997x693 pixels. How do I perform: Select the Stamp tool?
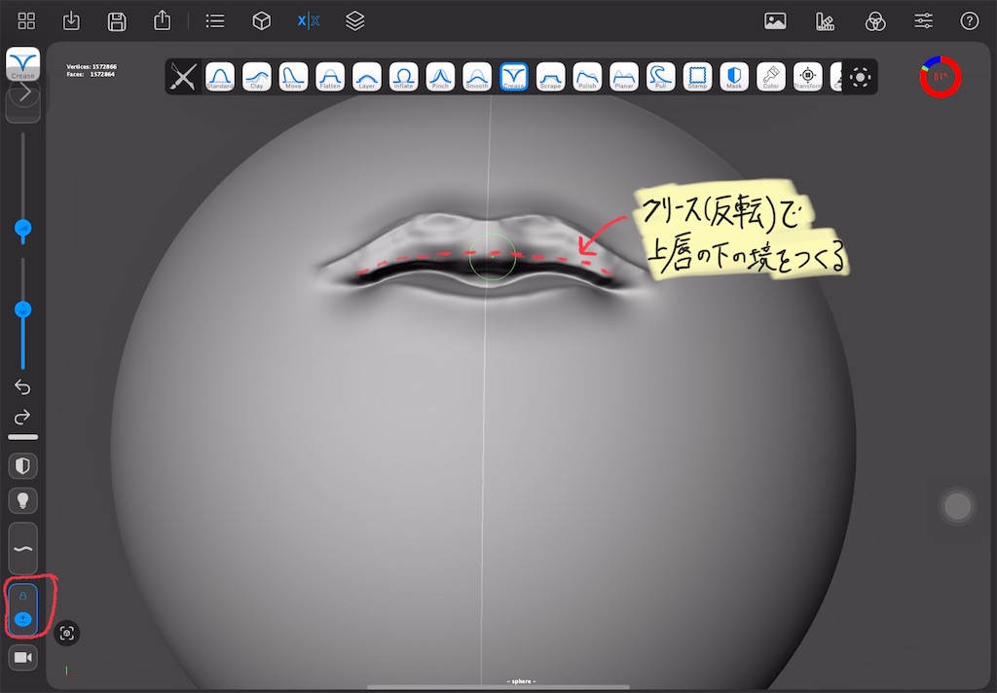pos(697,76)
